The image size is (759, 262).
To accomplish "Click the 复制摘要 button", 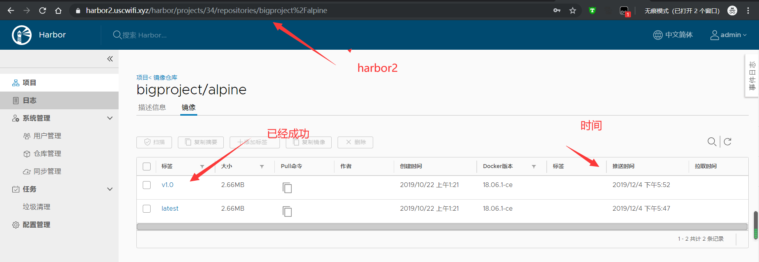I will point(201,142).
